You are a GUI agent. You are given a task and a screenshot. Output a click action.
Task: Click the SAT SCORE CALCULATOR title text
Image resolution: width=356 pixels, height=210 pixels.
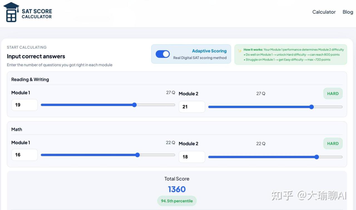pyautogui.click(x=37, y=14)
